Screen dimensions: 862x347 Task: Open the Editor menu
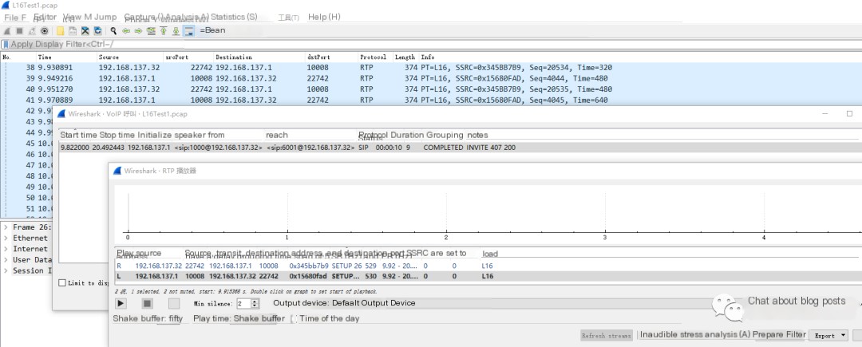pyautogui.click(x=45, y=17)
